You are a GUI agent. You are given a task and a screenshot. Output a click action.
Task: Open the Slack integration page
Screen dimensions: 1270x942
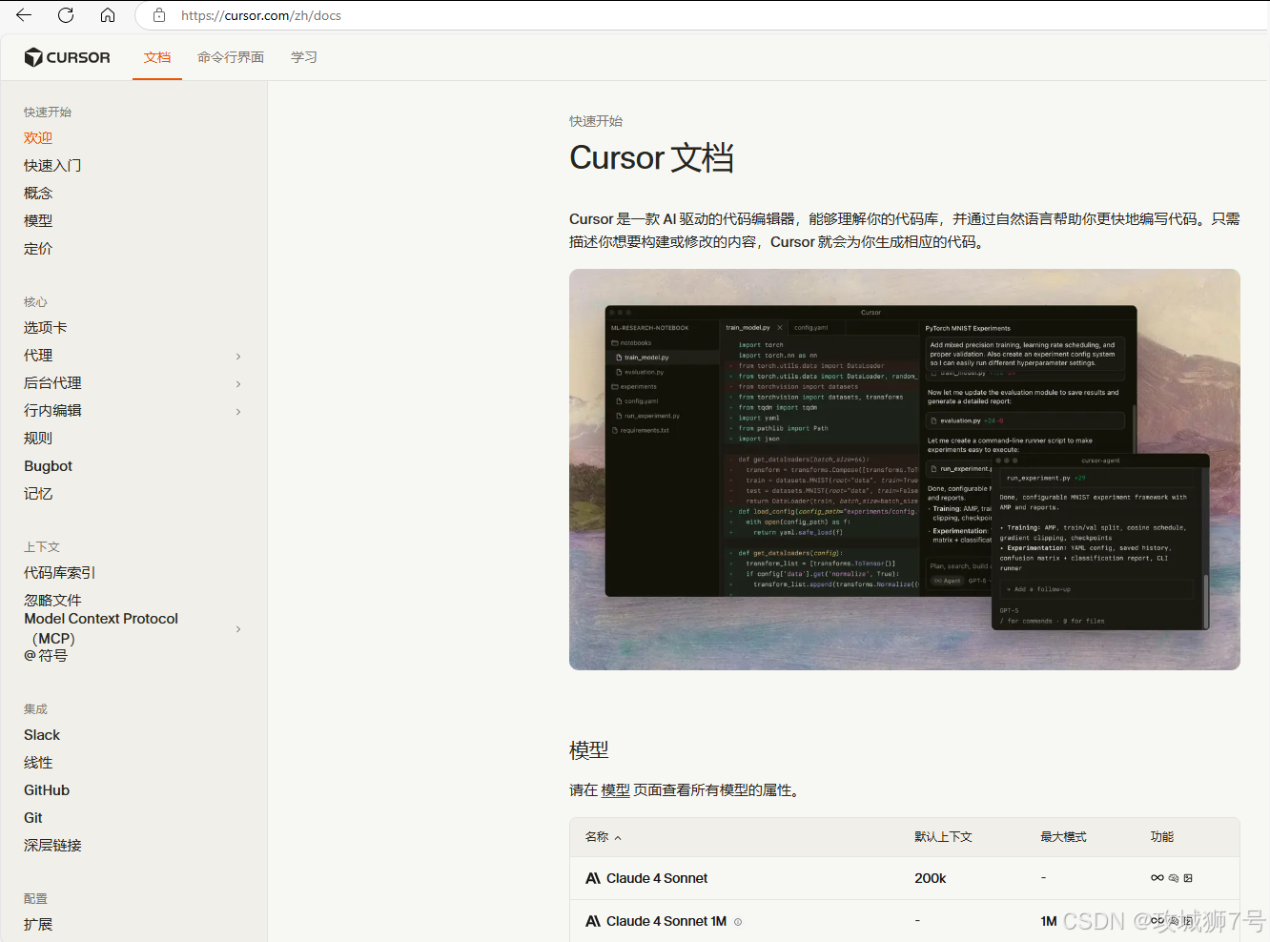pyautogui.click(x=42, y=735)
